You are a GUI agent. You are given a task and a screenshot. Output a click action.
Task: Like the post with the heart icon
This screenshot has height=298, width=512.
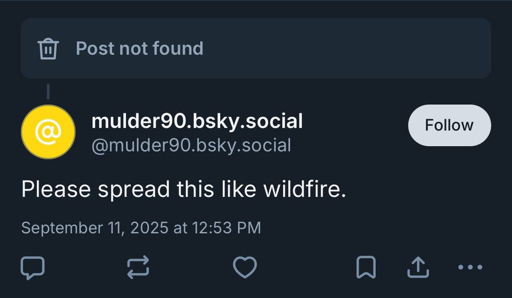[245, 266]
